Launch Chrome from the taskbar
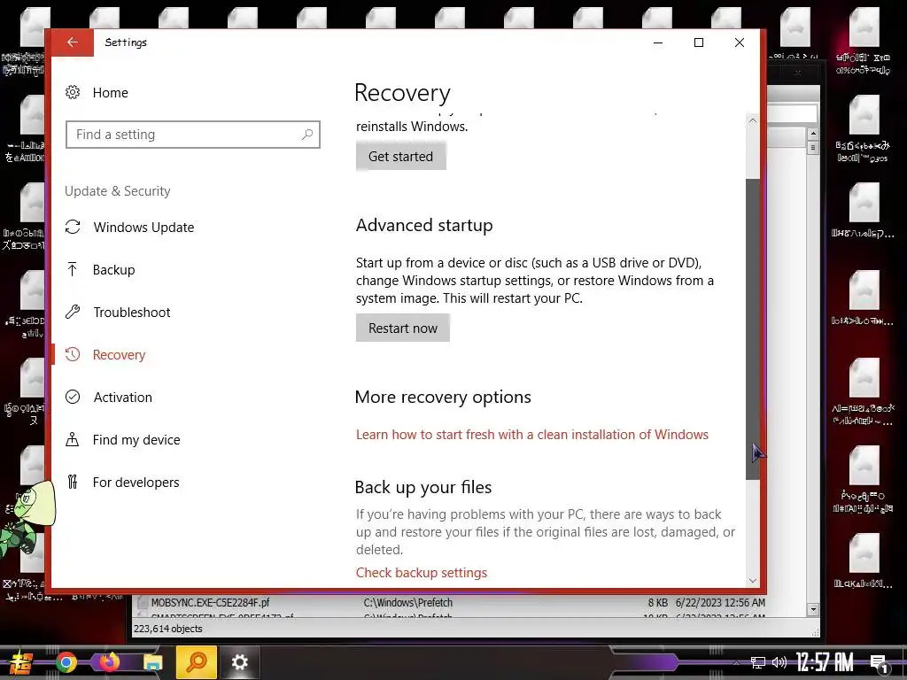907x680 pixels. click(66, 662)
